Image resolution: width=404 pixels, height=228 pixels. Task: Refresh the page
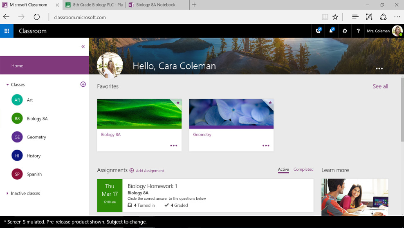(36, 17)
